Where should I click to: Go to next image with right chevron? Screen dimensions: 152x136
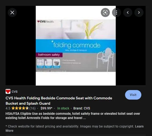[139, 12]
